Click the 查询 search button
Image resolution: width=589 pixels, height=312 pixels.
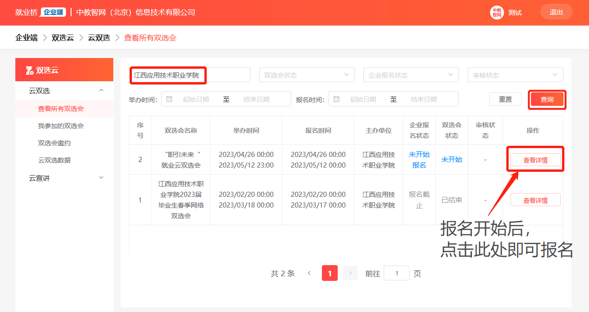547,99
